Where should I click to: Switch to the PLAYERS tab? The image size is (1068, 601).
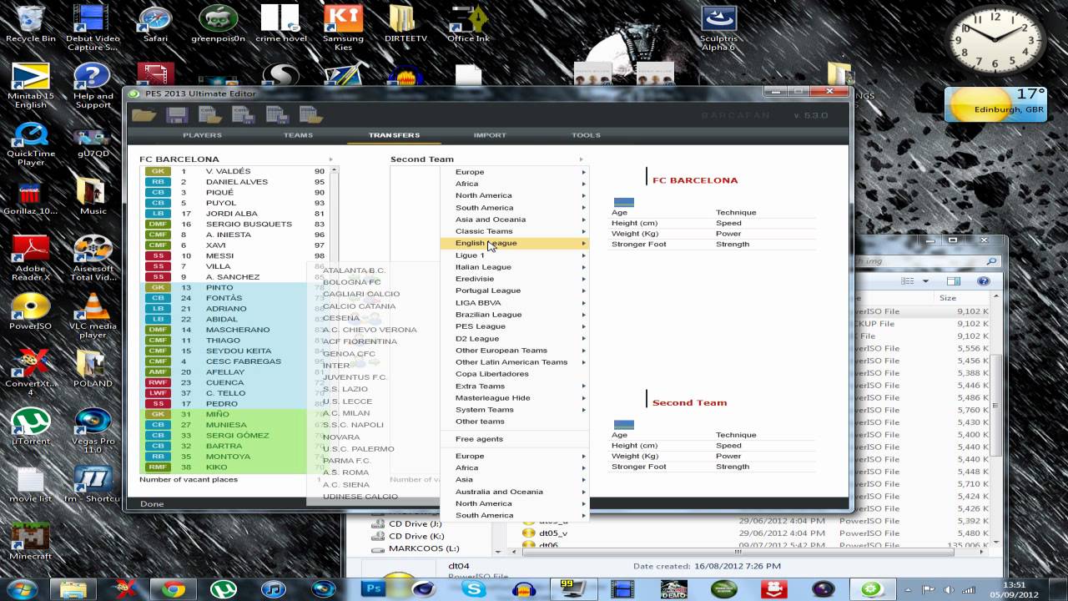tap(202, 135)
